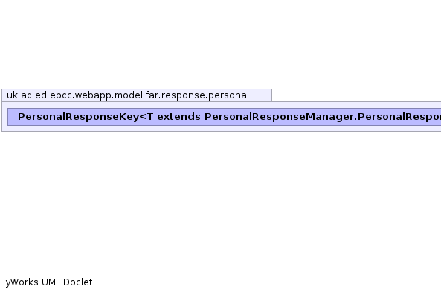Click empty space right of the package label tab

(355, 95)
